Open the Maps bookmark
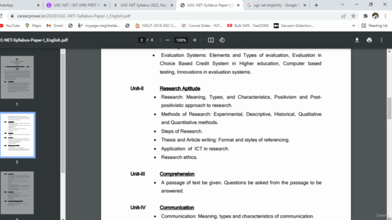Screen dimensions: 392x220 point(33,26)
